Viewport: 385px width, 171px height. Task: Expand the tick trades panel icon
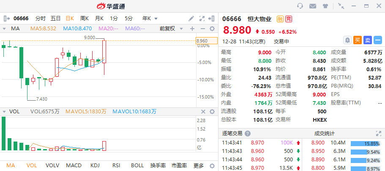[379, 134]
